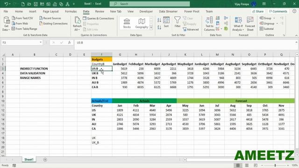Open the Data Streamer tab

tap(168, 11)
